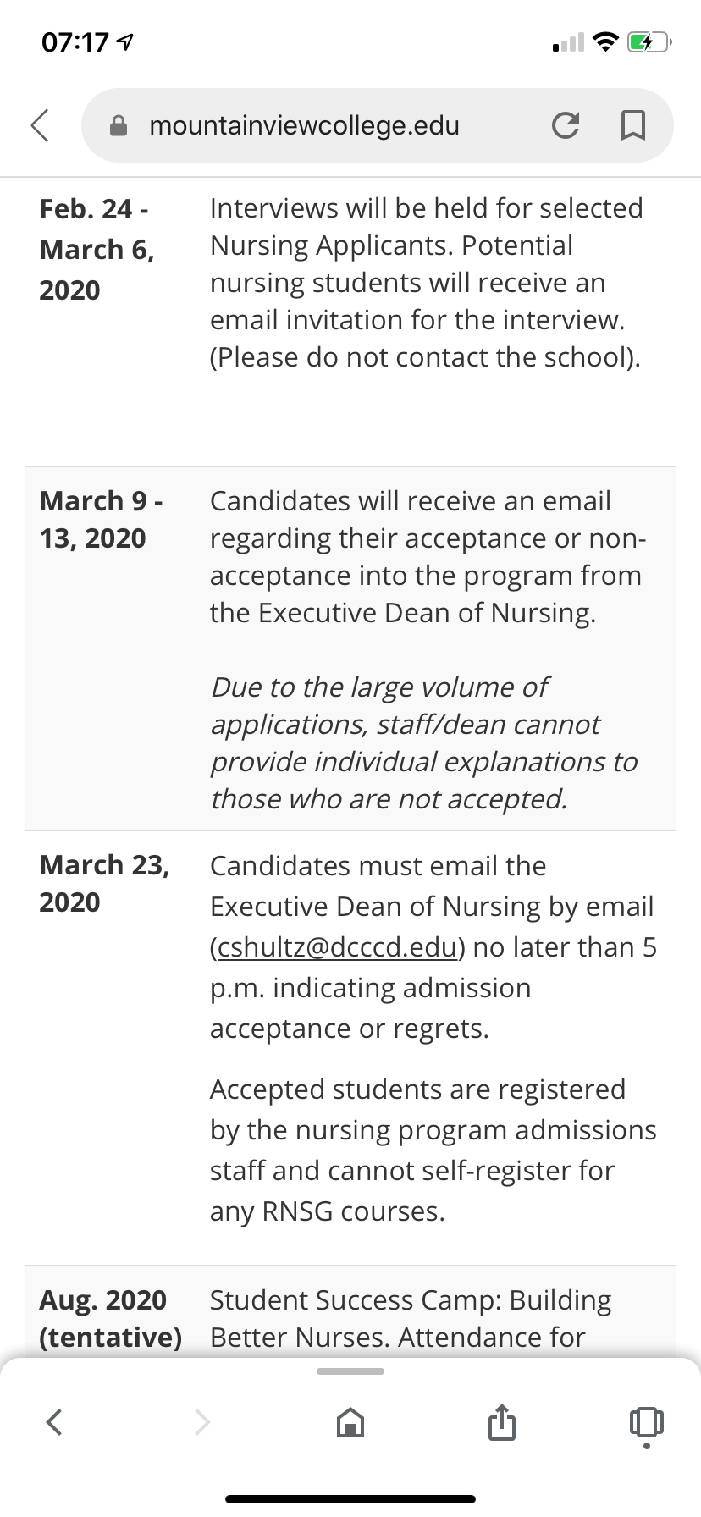Tap the 07:17 status bar clock
The width and height of the screenshot is (701, 1517).
[75, 41]
